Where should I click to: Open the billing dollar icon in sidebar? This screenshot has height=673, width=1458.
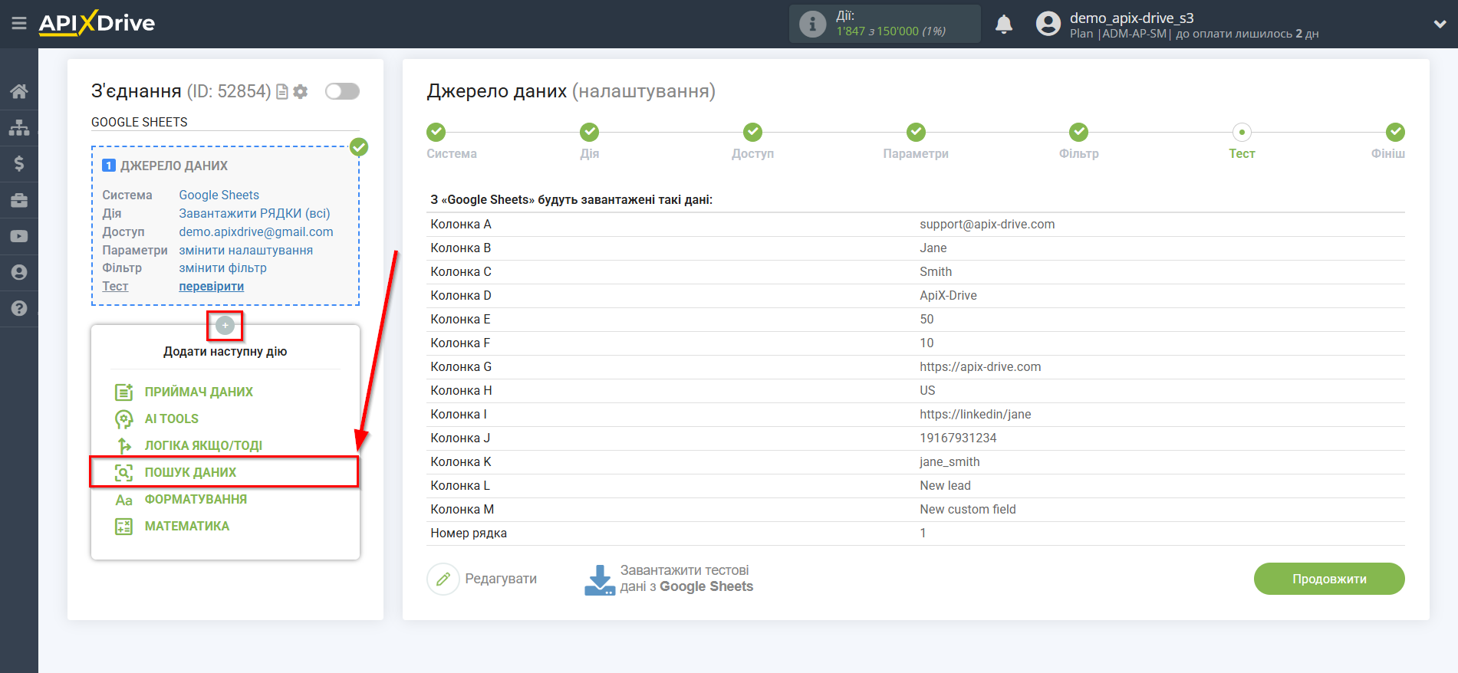(19, 163)
